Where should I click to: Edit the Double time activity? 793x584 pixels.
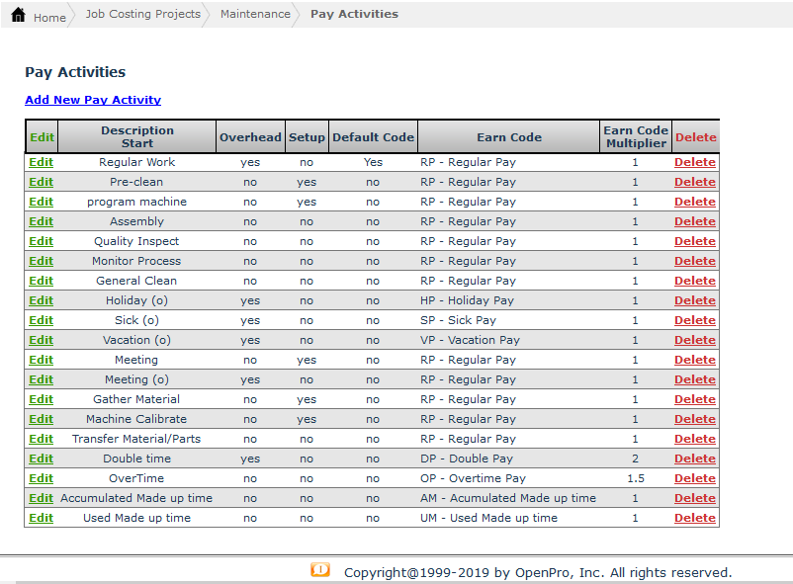[x=41, y=459]
